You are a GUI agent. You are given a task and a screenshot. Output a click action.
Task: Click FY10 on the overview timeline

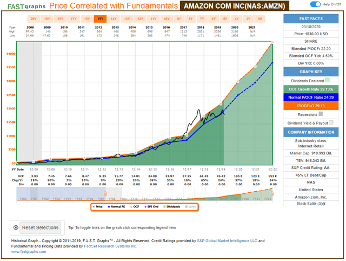point(135,199)
